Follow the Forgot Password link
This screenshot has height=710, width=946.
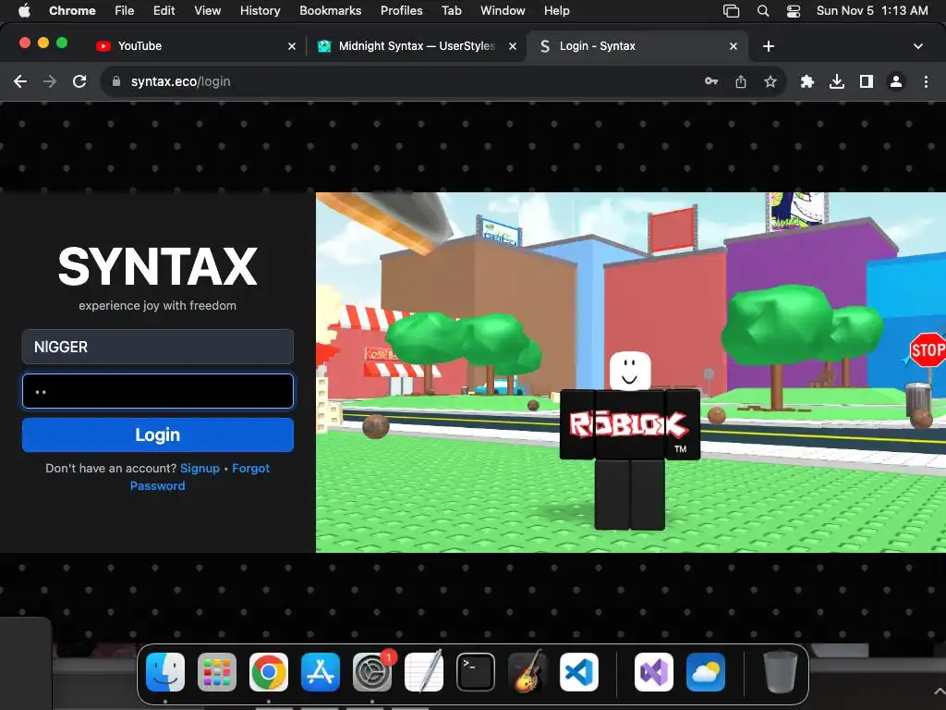(200, 477)
